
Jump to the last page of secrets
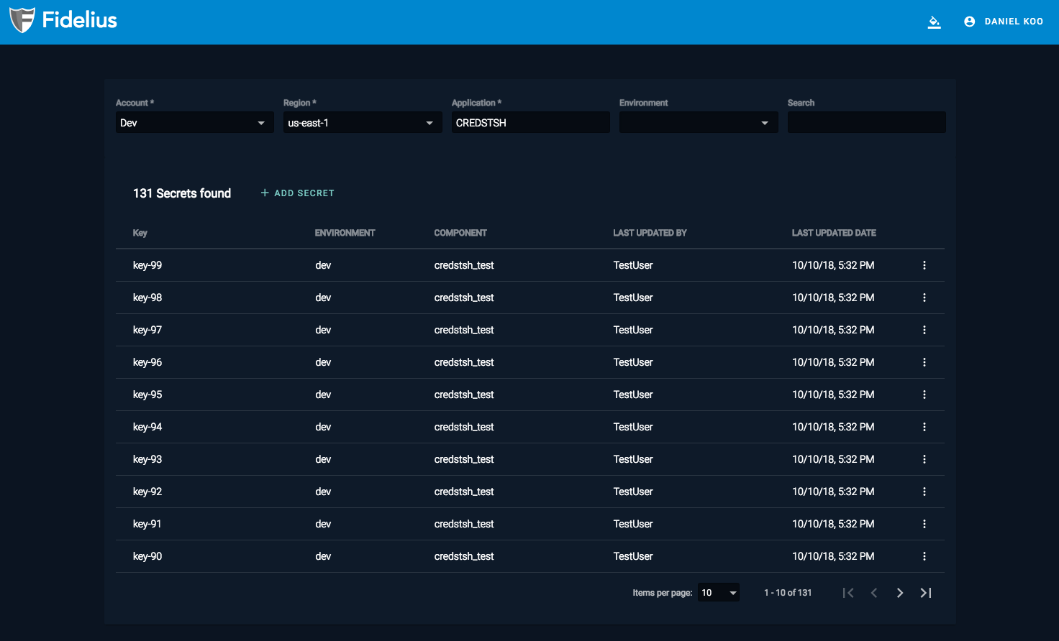click(926, 593)
